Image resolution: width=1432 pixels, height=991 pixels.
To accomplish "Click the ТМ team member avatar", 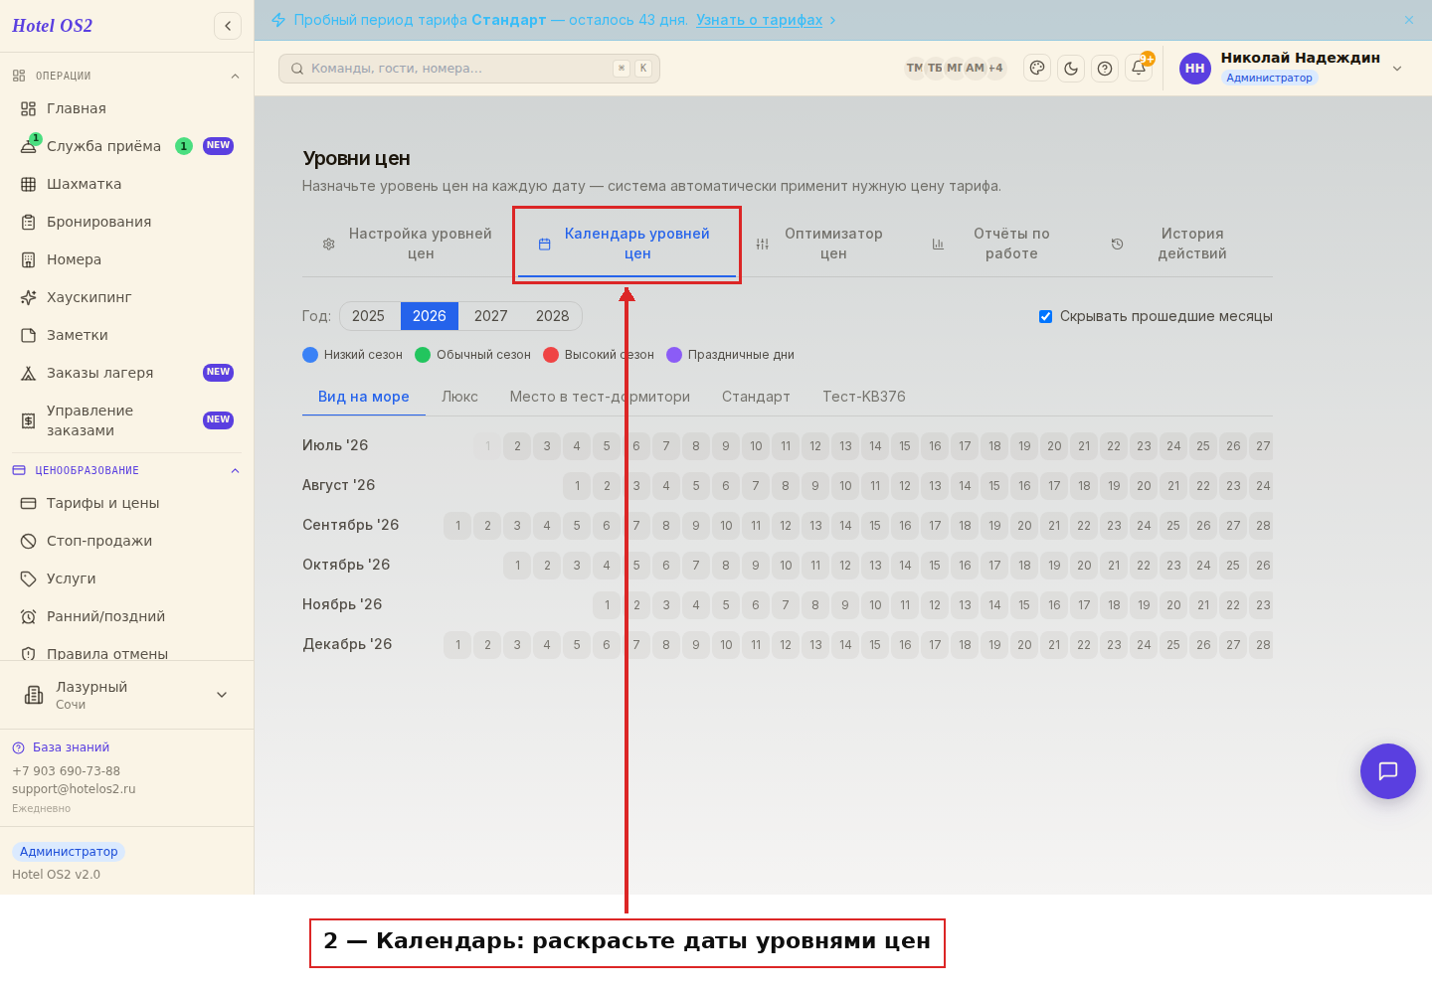I will 915,68.
